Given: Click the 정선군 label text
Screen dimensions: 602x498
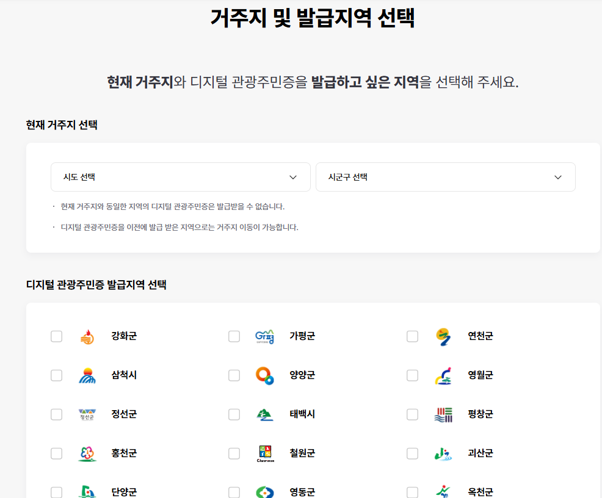Looking at the screenshot, I should click(124, 414).
